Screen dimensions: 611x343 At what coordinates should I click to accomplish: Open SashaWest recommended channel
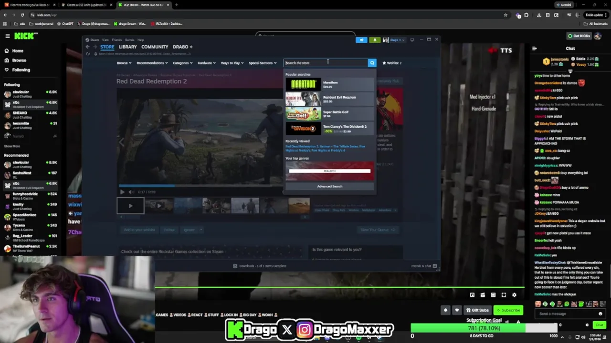pyautogui.click(x=30, y=175)
